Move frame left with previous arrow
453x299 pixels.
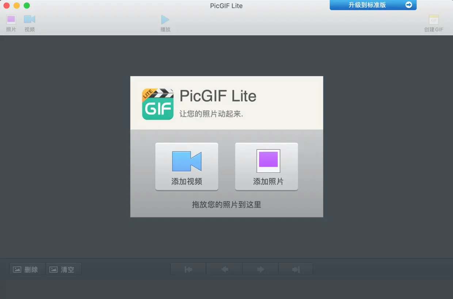coord(224,269)
